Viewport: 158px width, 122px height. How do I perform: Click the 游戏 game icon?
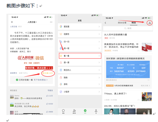(x=61, y=84)
